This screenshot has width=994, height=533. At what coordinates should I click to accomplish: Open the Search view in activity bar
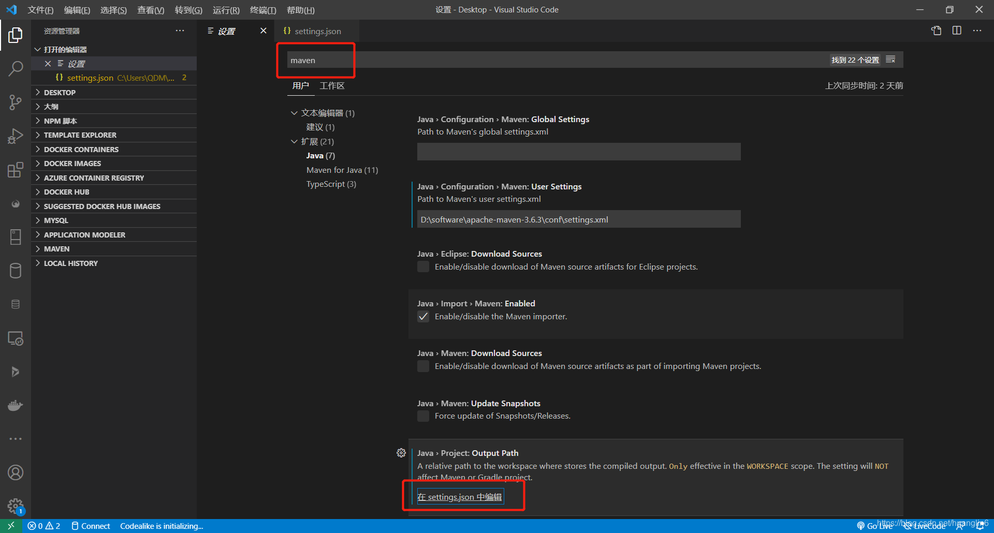[x=16, y=68]
